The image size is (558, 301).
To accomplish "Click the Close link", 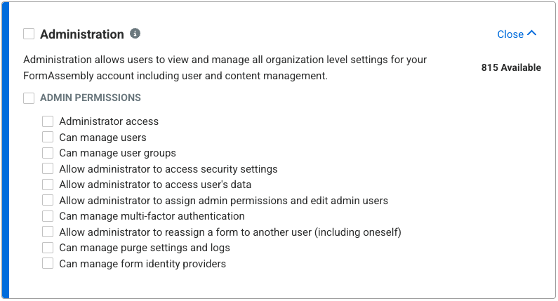I will pyautogui.click(x=510, y=34).
